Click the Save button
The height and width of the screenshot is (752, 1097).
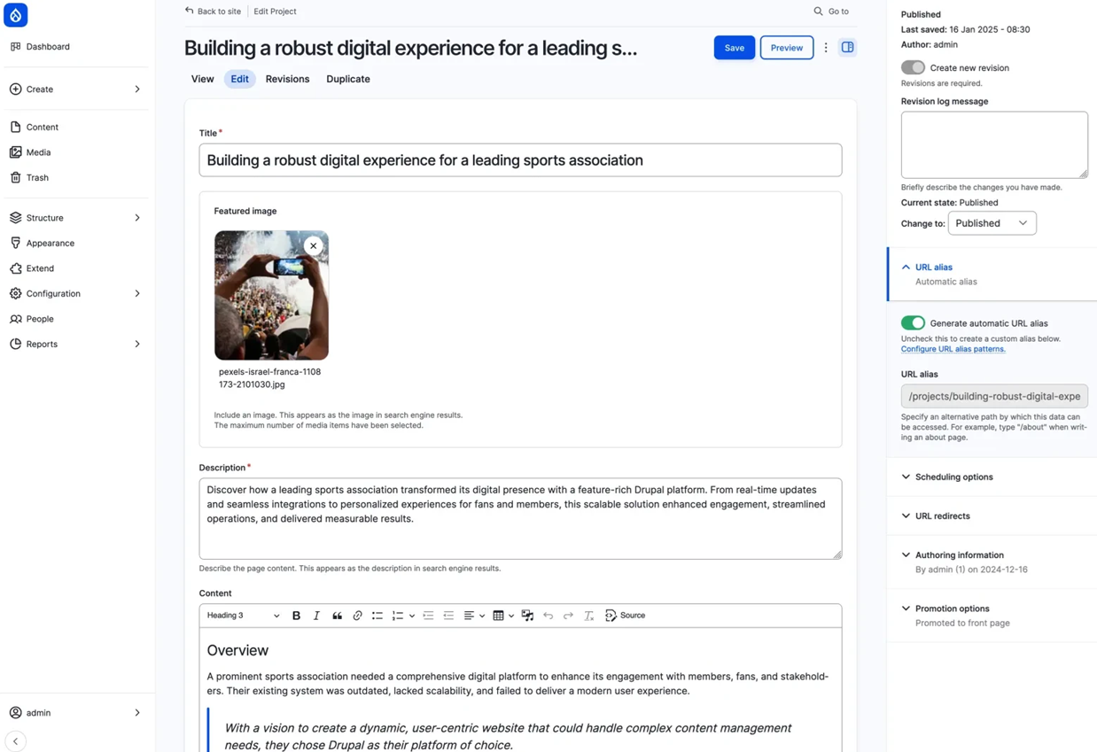[x=735, y=48]
